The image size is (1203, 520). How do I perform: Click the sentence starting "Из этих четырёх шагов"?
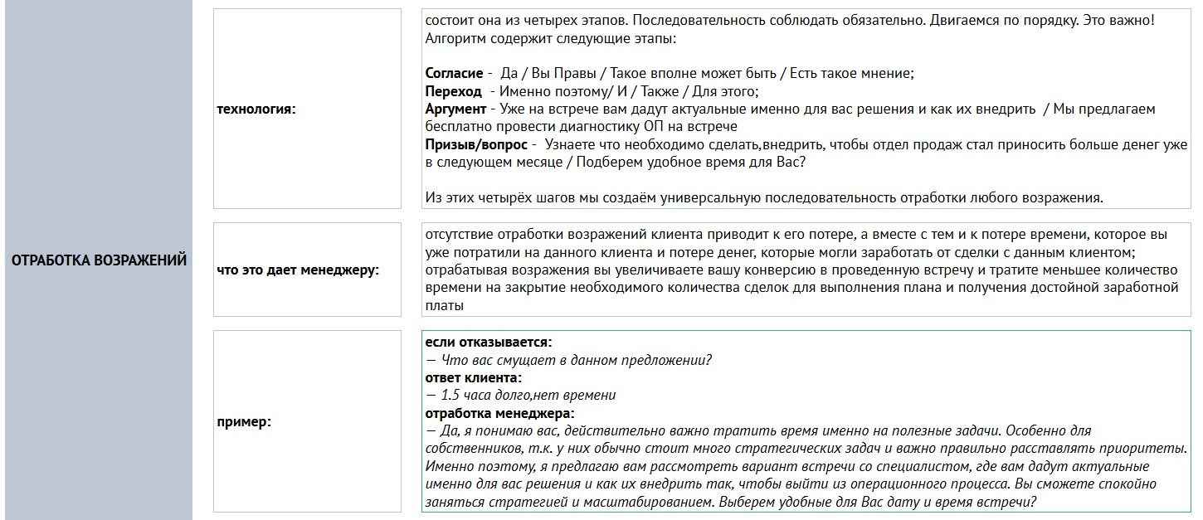tap(763, 198)
